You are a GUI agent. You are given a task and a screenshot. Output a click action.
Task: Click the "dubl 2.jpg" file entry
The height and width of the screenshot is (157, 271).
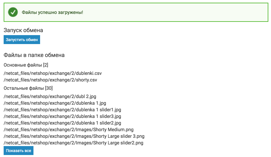pyautogui.click(x=50, y=96)
